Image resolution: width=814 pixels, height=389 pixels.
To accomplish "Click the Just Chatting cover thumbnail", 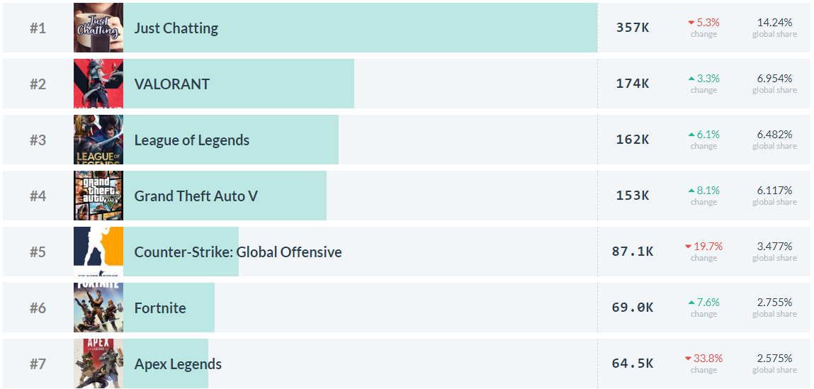I will click(x=98, y=28).
